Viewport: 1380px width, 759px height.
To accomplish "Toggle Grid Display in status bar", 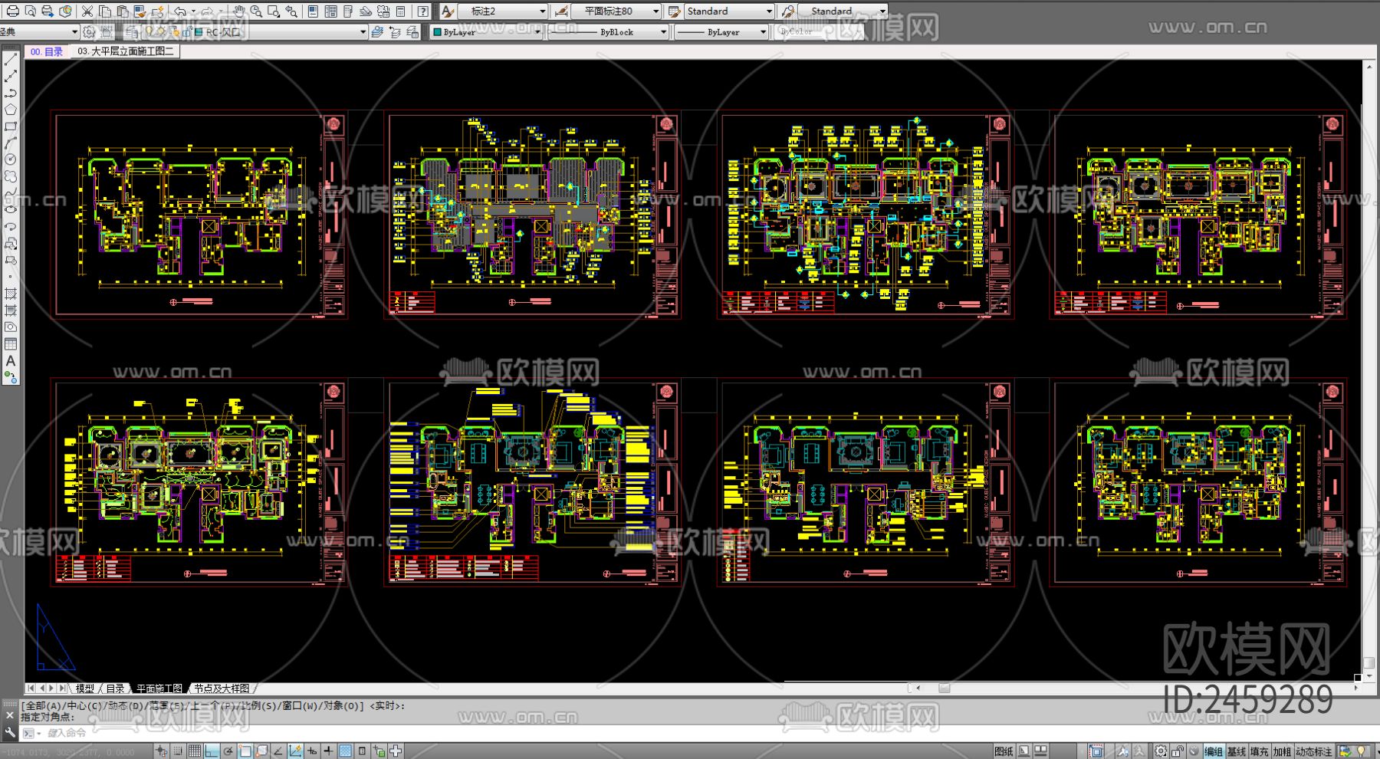I will pos(195,751).
